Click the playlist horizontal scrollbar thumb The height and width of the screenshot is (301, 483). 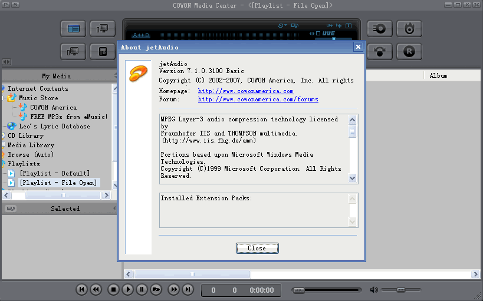coord(192,274)
